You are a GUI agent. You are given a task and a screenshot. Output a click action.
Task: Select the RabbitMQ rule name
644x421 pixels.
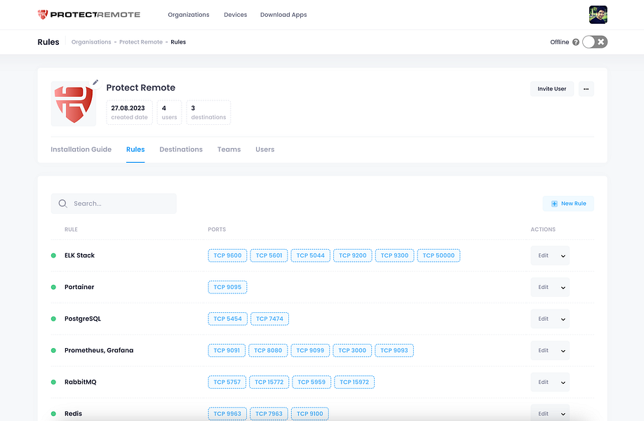(x=81, y=382)
